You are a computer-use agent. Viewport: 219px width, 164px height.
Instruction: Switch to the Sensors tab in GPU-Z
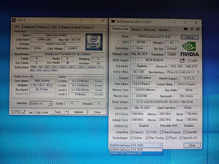(136, 30)
